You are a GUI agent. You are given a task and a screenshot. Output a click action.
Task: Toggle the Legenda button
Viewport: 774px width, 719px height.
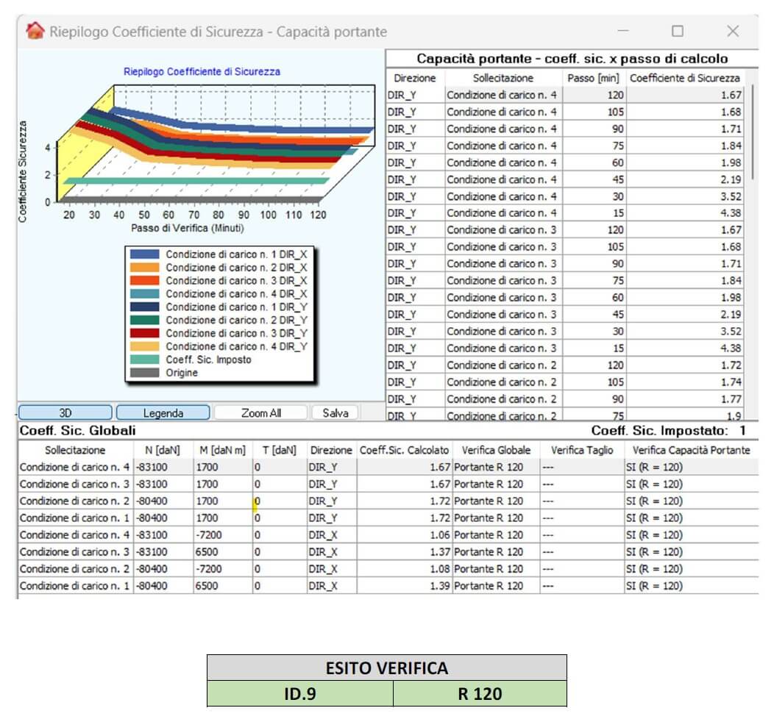(x=163, y=412)
